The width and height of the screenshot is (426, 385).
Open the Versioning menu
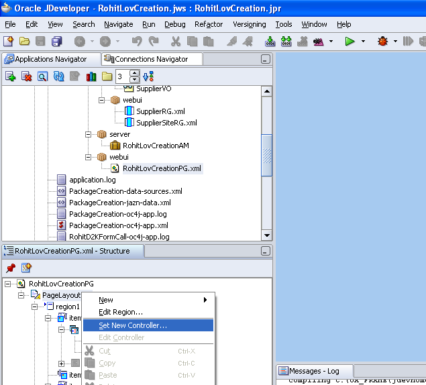click(x=249, y=24)
